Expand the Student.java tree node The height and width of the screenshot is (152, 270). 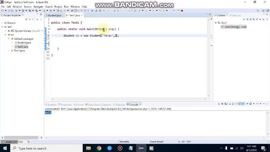point(12,43)
